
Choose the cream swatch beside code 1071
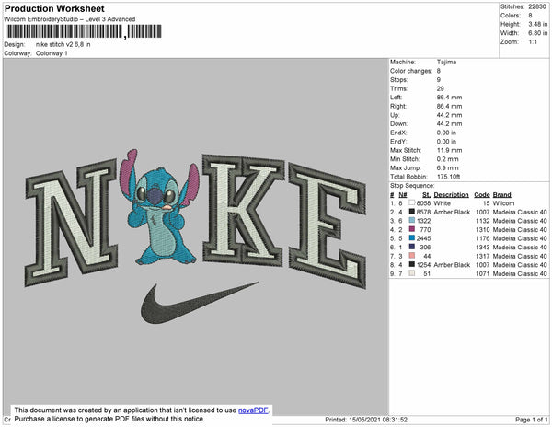coord(411,273)
